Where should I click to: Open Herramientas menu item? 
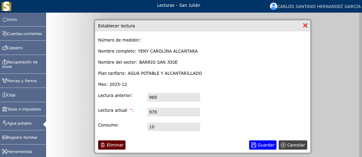pyautogui.click(x=23, y=151)
